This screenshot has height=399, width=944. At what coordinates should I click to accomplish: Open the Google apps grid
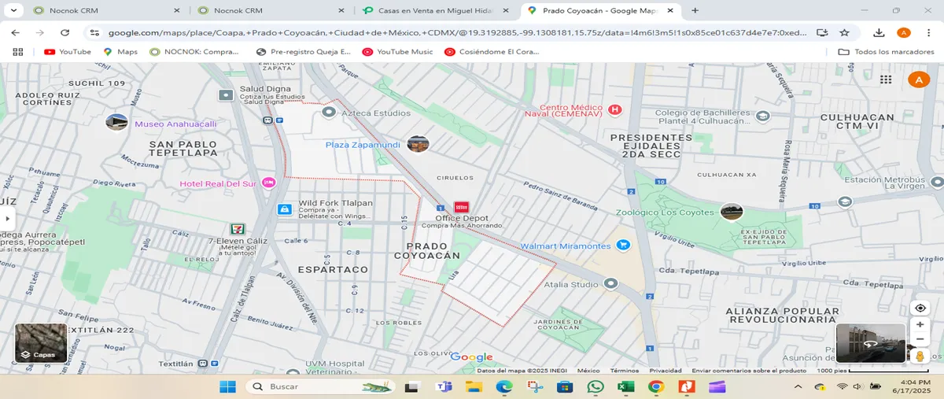[x=886, y=79]
